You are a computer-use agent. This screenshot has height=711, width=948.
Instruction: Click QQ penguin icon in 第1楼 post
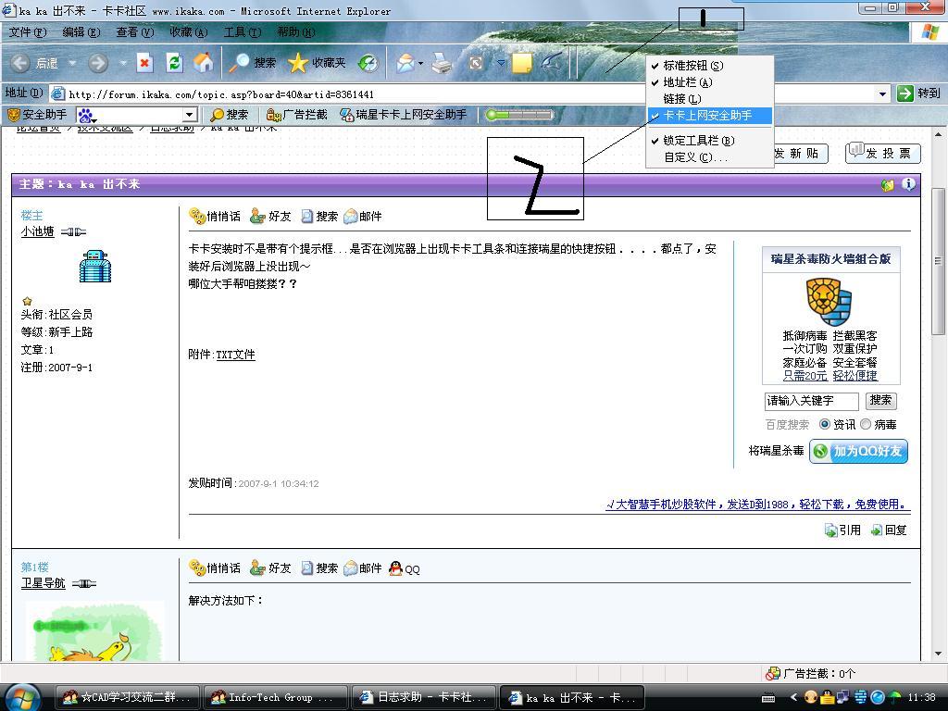(396, 568)
